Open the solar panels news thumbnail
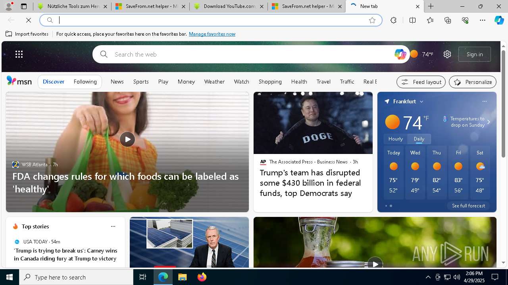The width and height of the screenshot is (508, 285). coord(189,242)
